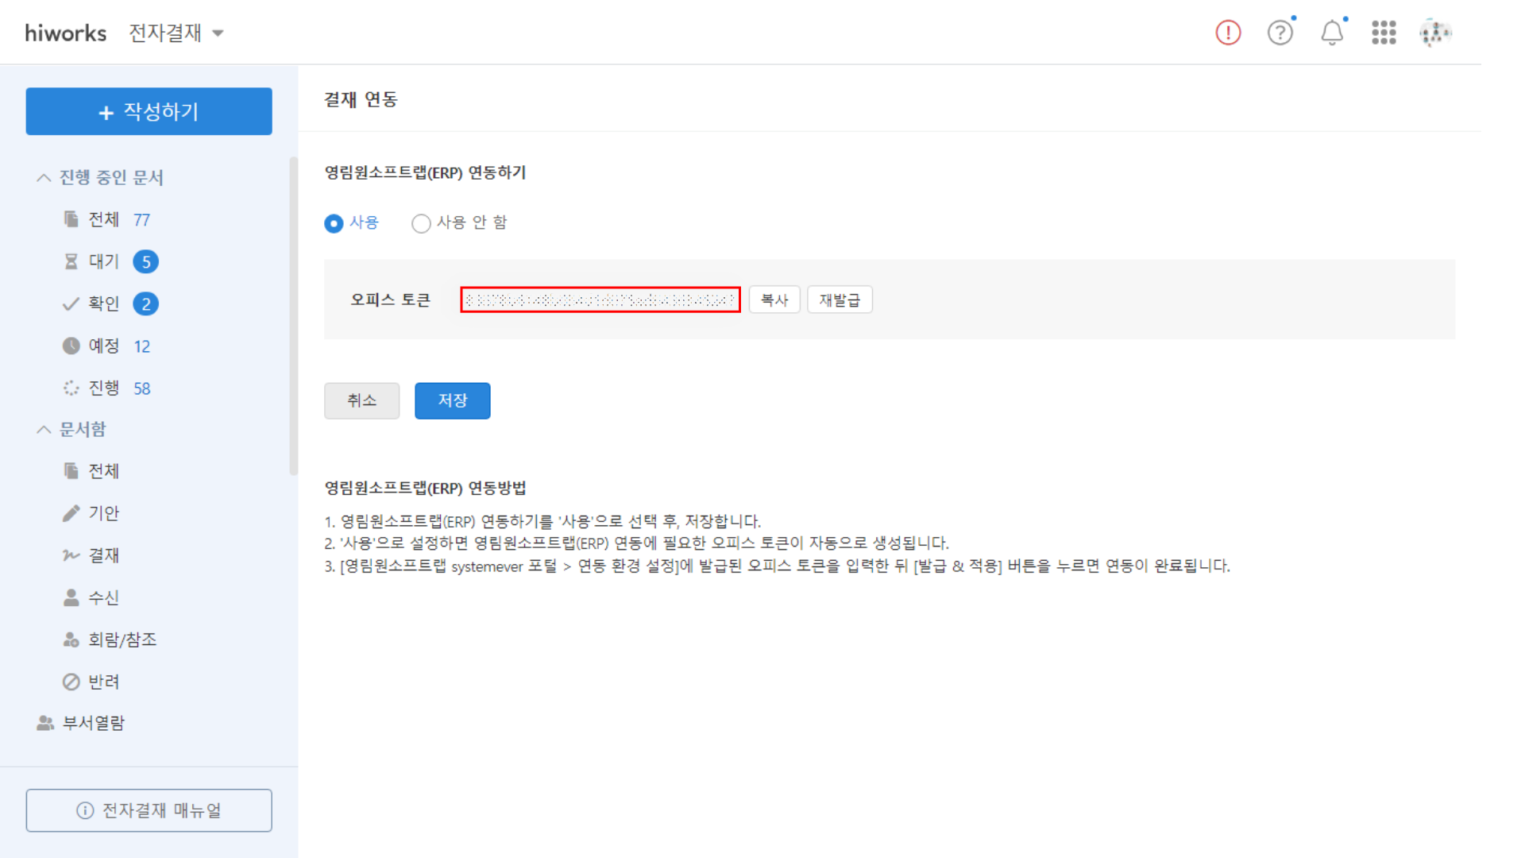
Task: Click the 예정 count 12
Action: (x=141, y=346)
